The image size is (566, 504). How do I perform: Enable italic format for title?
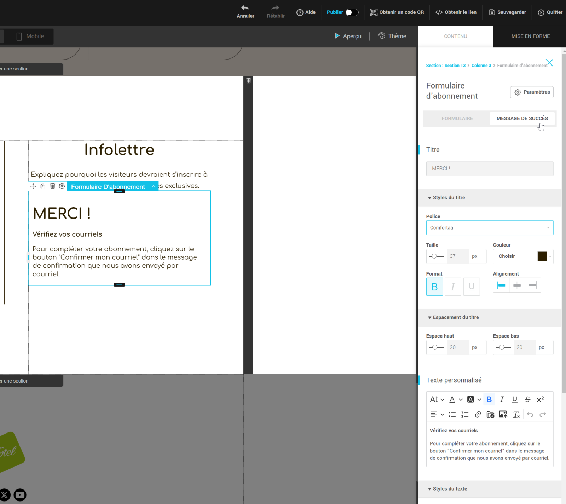coord(453,287)
